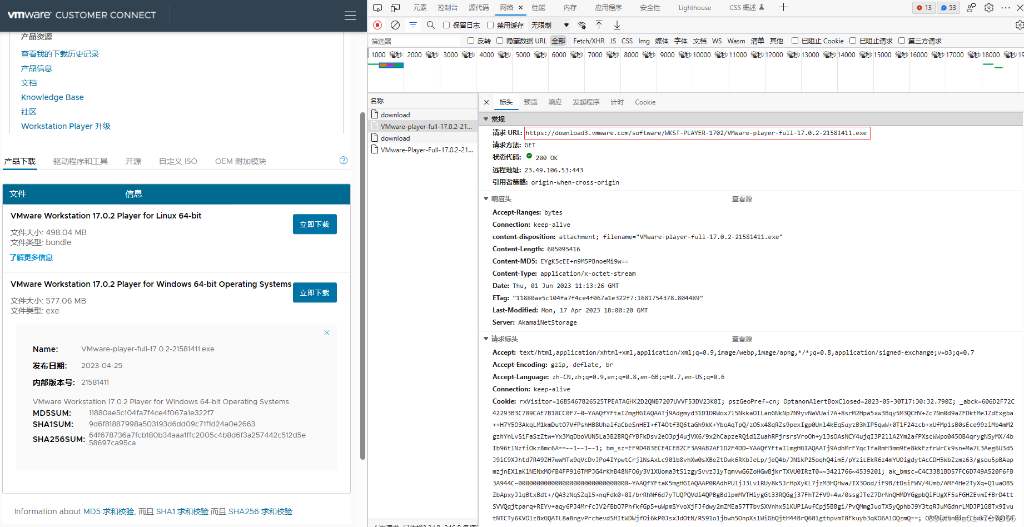Close the request details pane

pyautogui.click(x=486, y=102)
